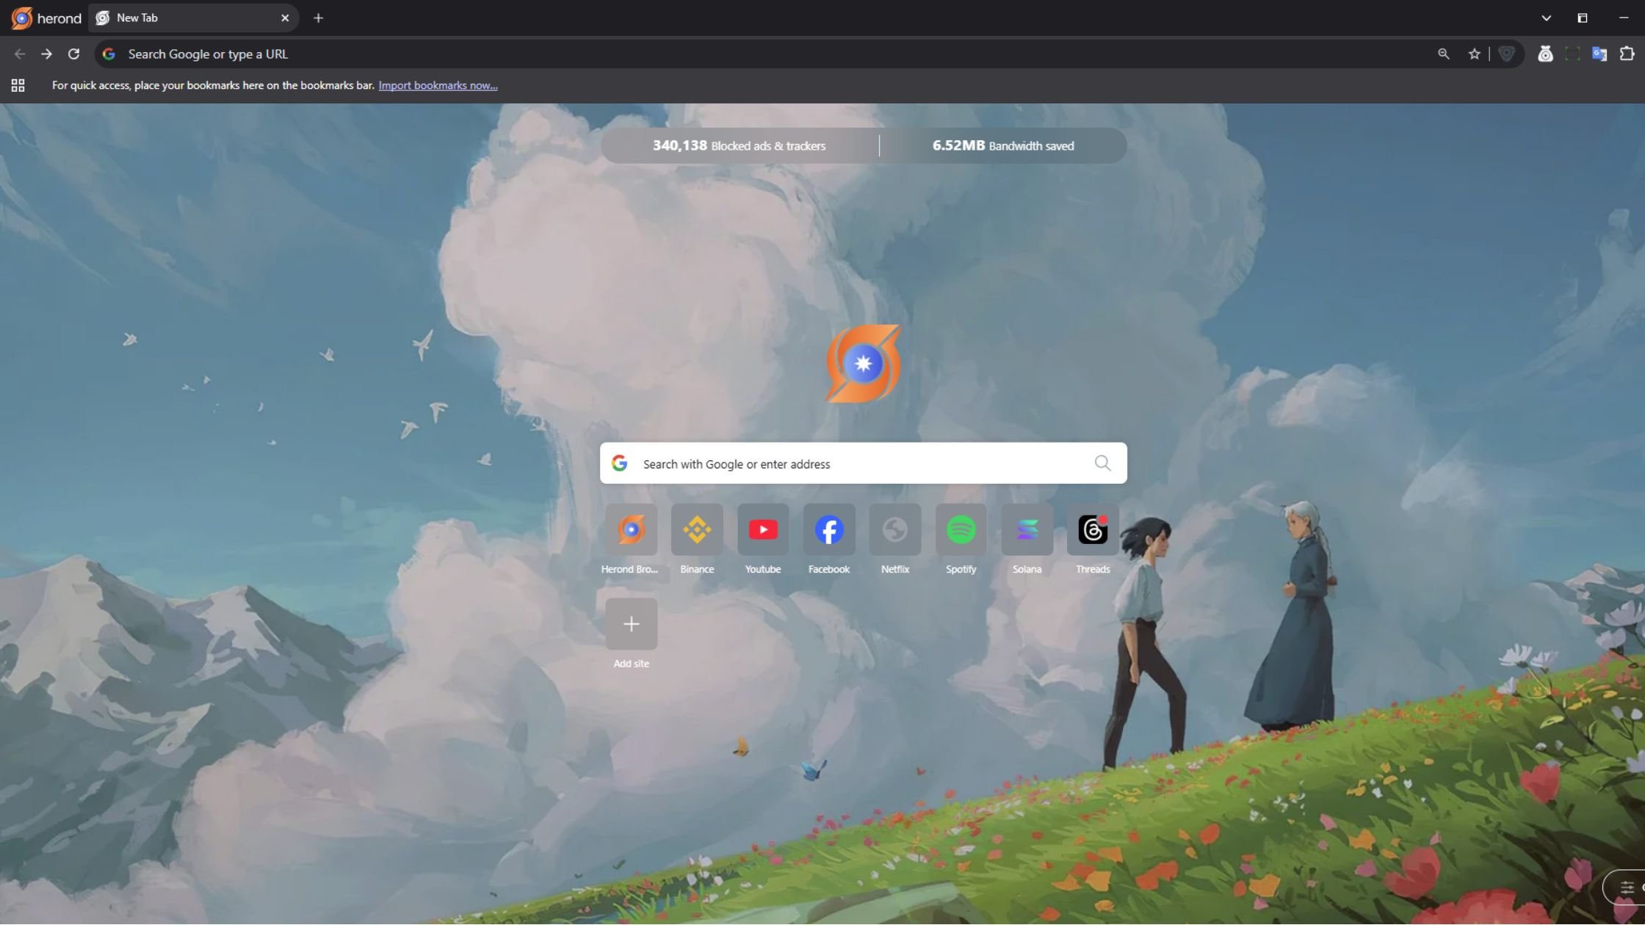Open the Netflix shortcut tile
The image size is (1645, 925).
click(895, 529)
